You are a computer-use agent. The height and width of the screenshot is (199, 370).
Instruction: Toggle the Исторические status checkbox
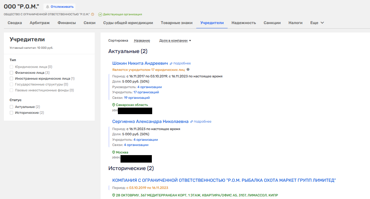[x=12, y=113]
